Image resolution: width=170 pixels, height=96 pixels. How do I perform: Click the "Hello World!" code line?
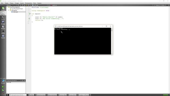point(49,17)
